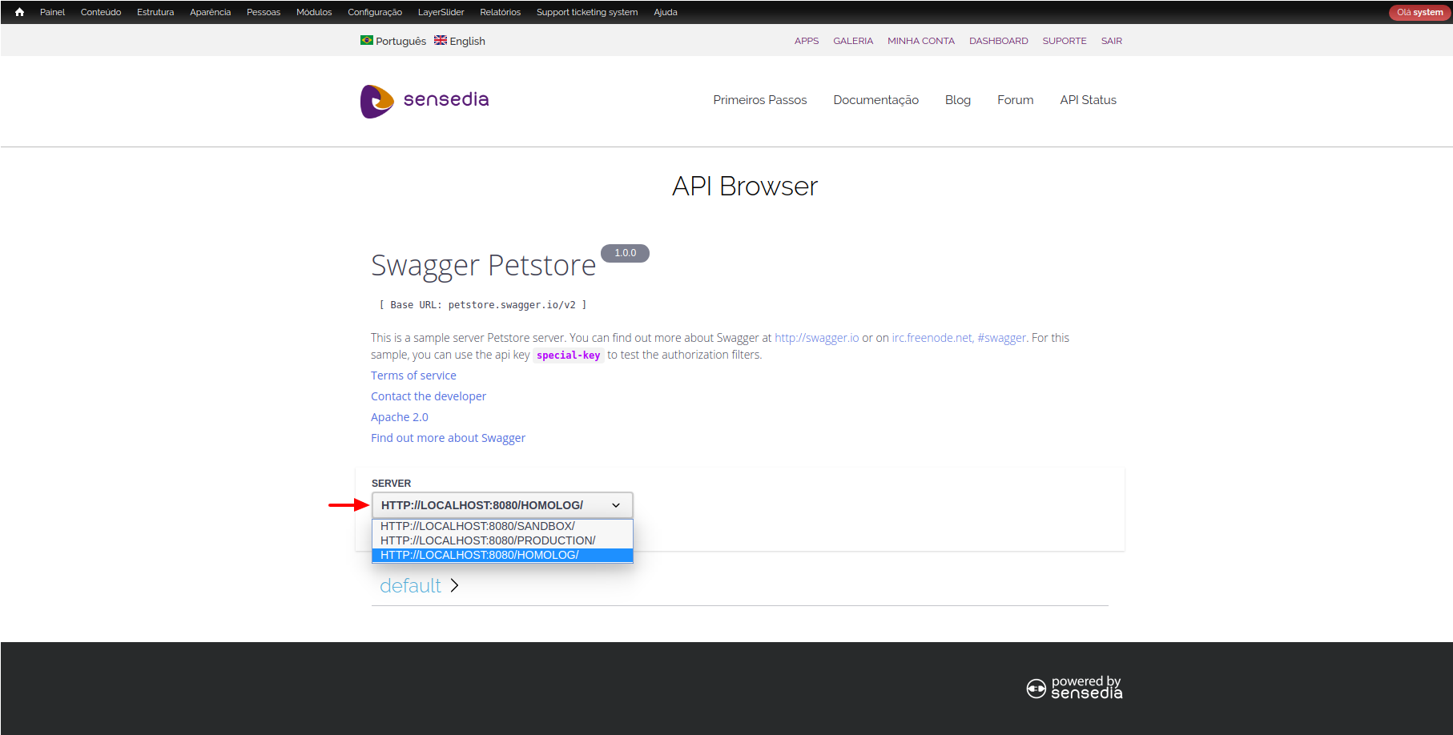Open Terms of service
The width and height of the screenshot is (1453, 735).
tap(413, 375)
